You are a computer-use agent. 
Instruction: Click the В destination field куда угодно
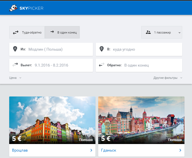139,49
